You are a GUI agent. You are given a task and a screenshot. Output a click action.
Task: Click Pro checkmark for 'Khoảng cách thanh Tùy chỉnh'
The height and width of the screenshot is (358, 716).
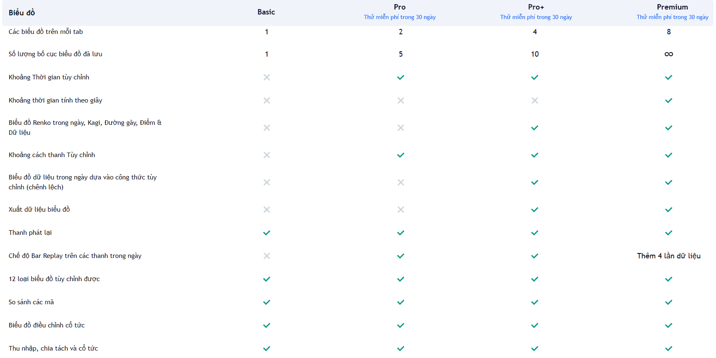401,155
